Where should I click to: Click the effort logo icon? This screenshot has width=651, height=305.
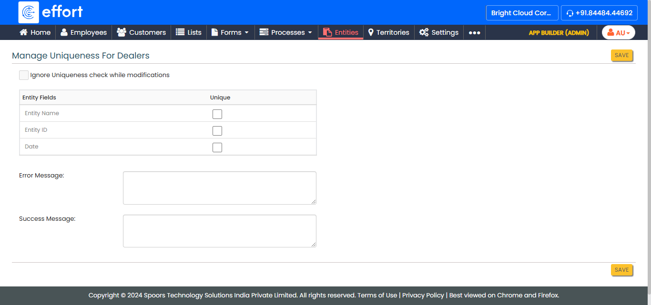click(x=29, y=12)
